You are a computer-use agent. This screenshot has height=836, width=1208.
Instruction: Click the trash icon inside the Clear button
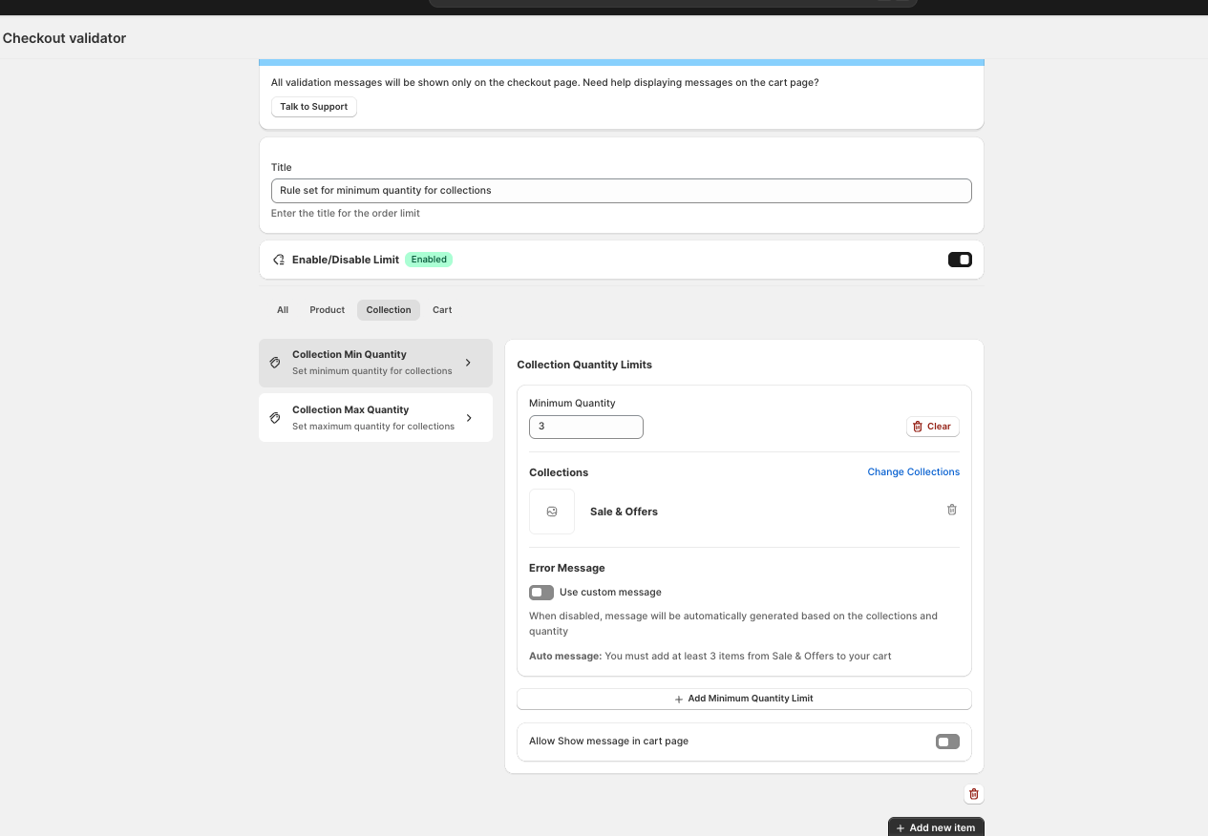[919, 426]
